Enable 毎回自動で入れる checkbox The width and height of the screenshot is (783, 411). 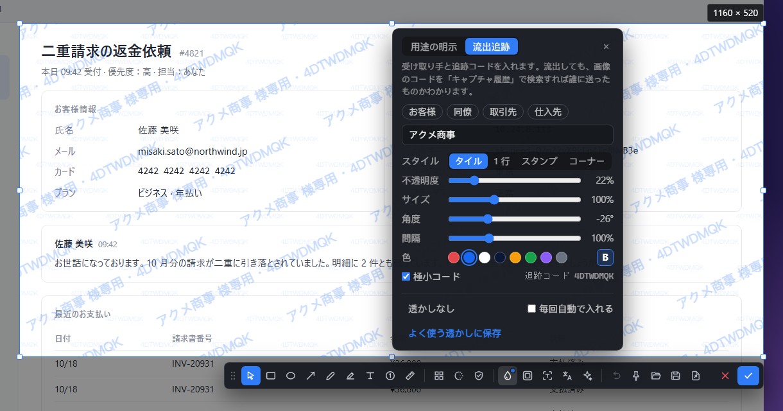coord(531,309)
